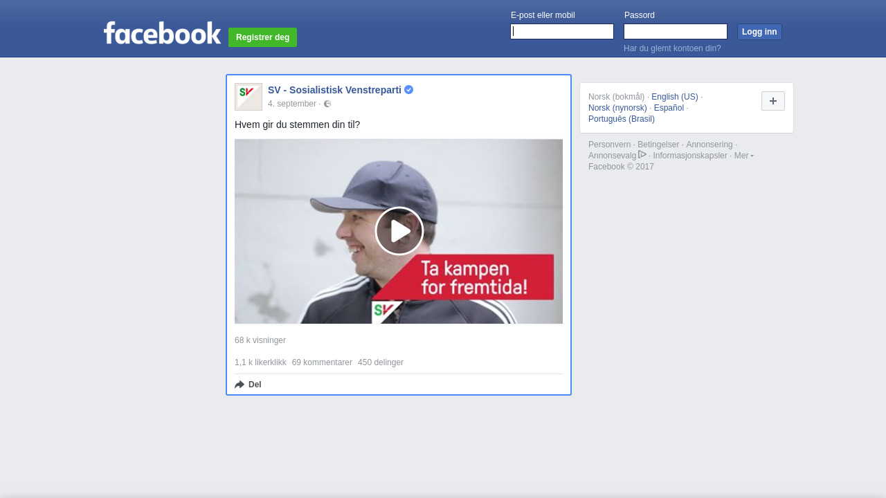Open the Annonsevalg footer link
886x498 pixels.
click(613, 156)
